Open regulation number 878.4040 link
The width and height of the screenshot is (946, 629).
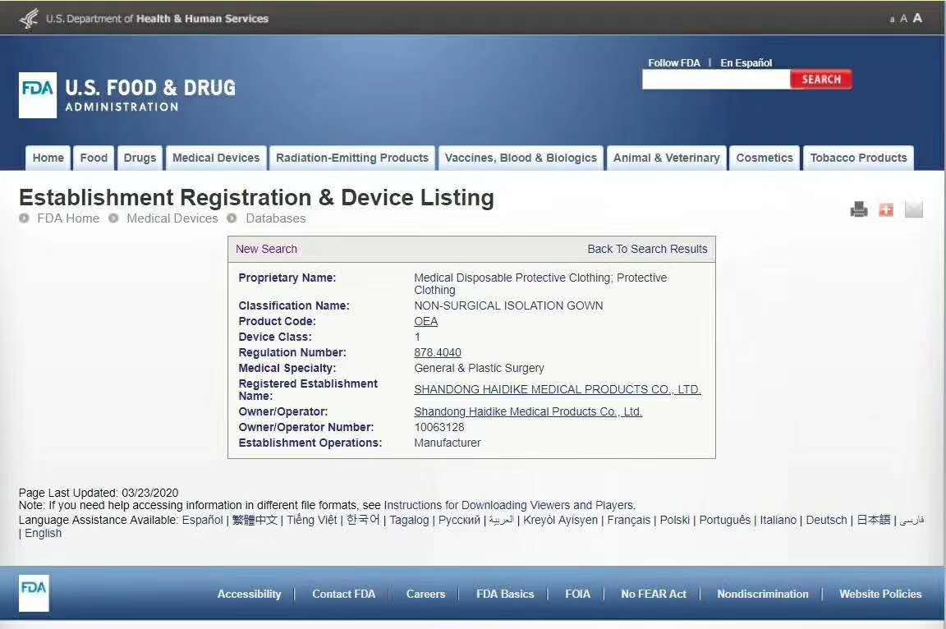pos(438,353)
